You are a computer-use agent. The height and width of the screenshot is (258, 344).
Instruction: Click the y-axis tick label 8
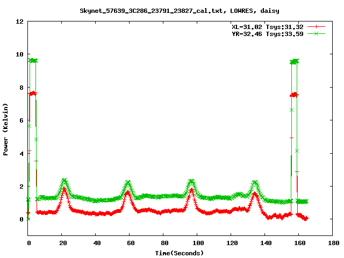pyautogui.click(x=21, y=88)
